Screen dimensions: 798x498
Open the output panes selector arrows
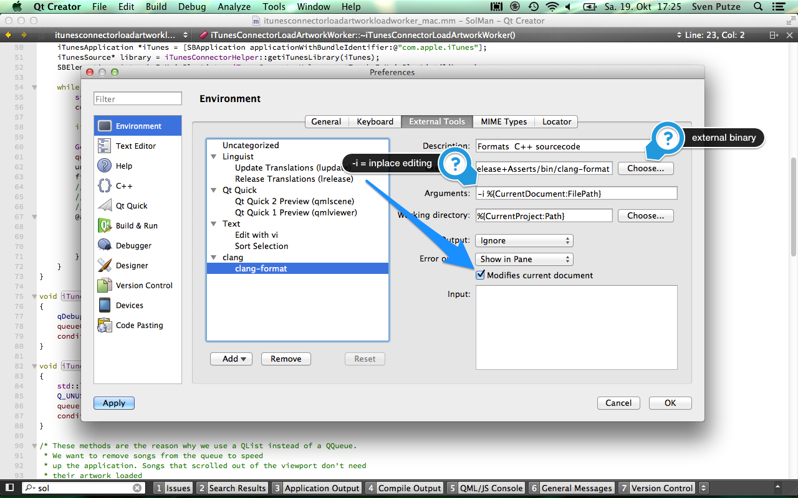(704, 488)
